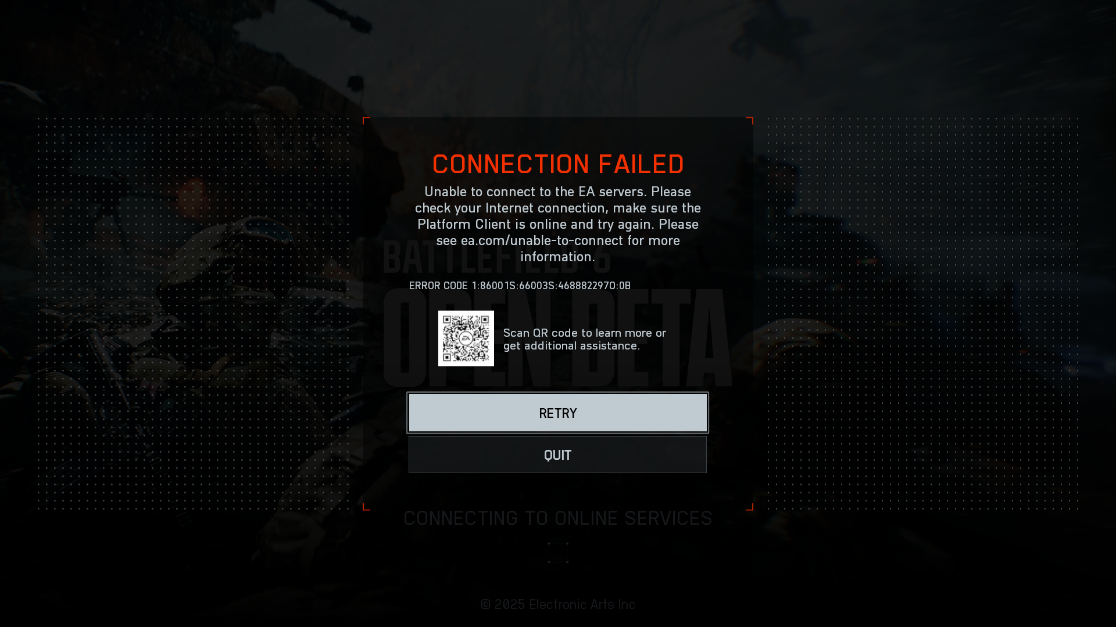Image resolution: width=1116 pixels, height=627 pixels.
Task: Click CONNECTING TO ONLINE SERVICES status text
Action: click(558, 518)
